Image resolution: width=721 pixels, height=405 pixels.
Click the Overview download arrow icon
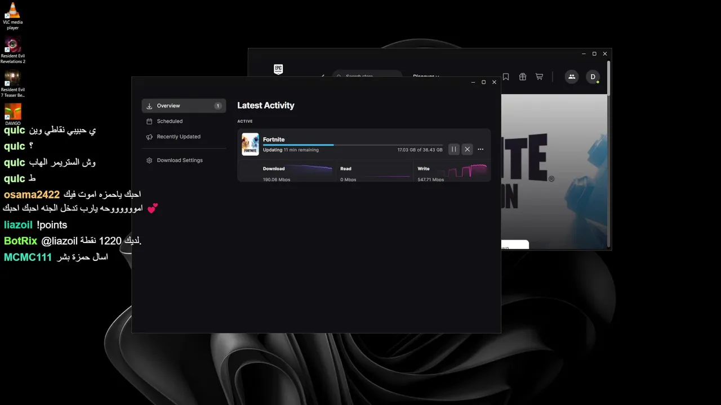[149, 106]
